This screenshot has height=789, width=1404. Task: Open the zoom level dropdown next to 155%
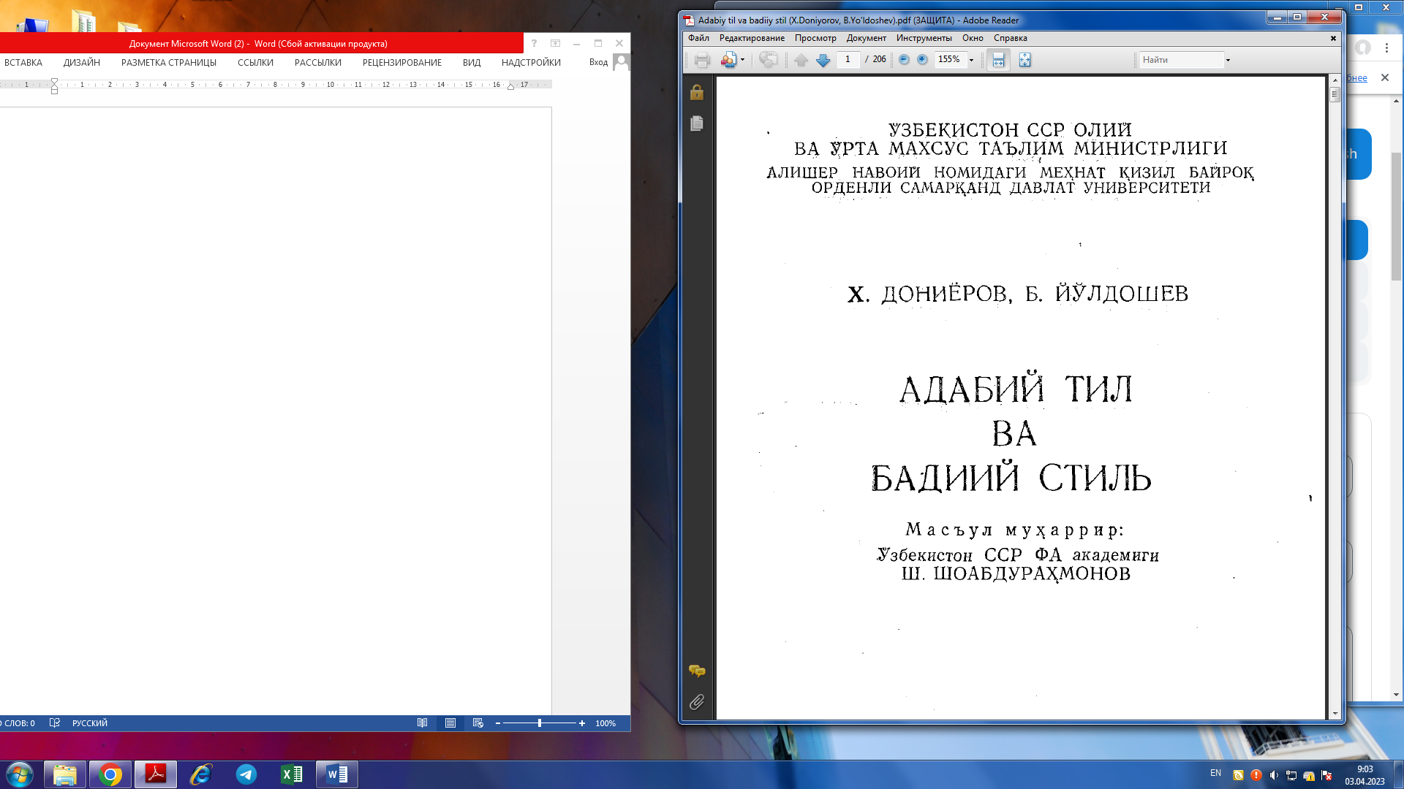tap(970, 60)
